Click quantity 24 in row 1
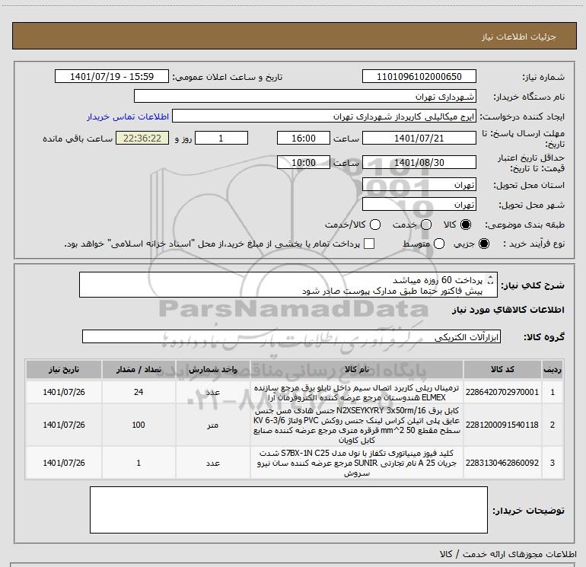This screenshot has height=567, width=586. click(139, 392)
